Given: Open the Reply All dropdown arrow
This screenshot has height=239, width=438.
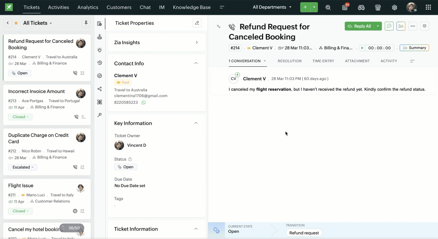Looking at the screenshot, I should 378,26.
